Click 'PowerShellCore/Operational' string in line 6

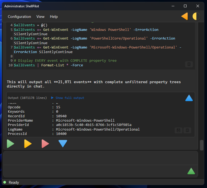point(119,38)
